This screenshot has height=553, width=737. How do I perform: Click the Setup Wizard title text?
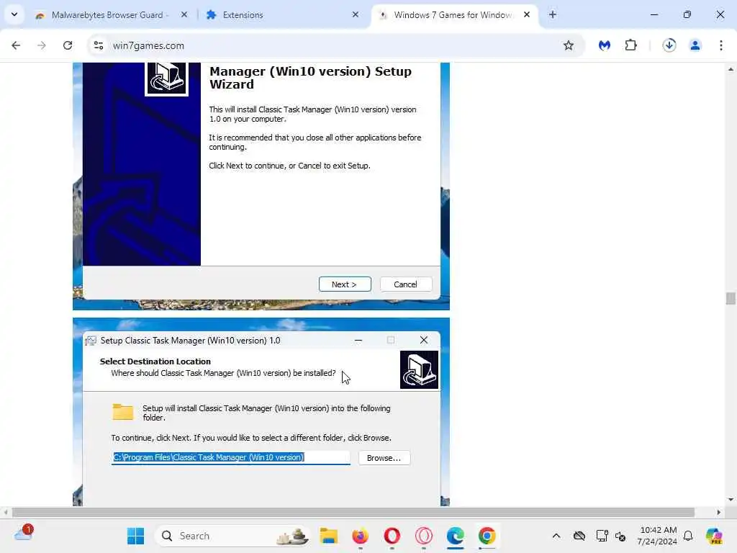click(310, 78)
